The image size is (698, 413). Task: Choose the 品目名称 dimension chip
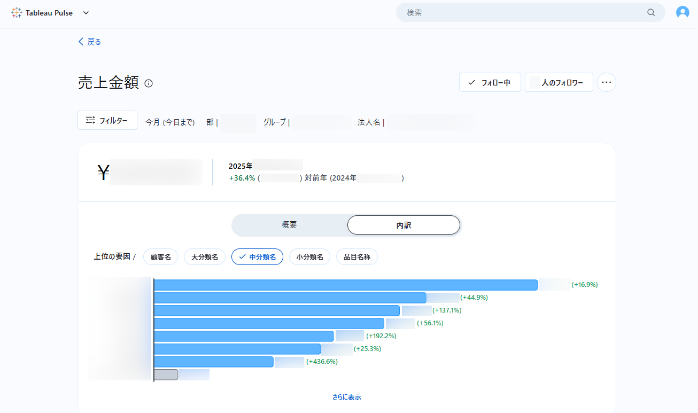coord(356,257)
